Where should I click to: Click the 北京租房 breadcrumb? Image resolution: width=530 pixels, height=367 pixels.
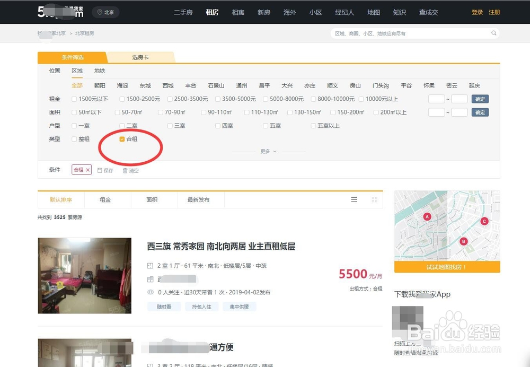click(84, 33)
